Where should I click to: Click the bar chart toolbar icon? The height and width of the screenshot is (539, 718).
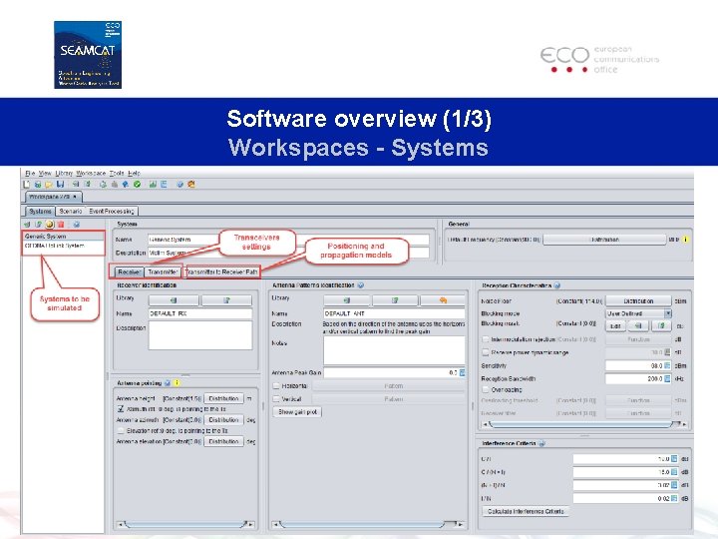coord(153,185)
